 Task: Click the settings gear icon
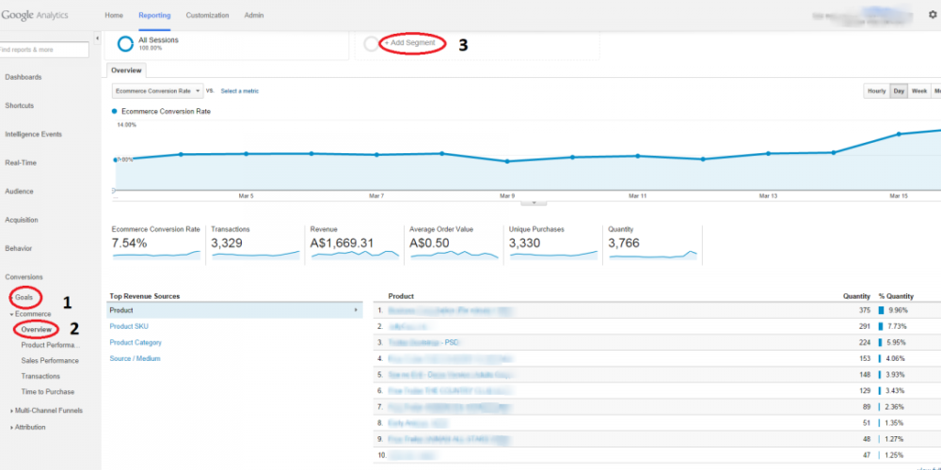pyautogui.click(x=932, y=15)
